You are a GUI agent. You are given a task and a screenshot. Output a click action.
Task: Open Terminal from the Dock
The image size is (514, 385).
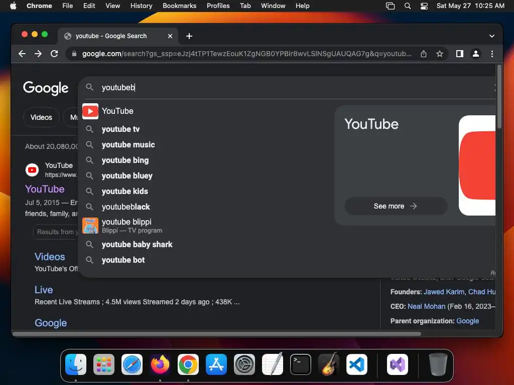click(x=301, y=364)
